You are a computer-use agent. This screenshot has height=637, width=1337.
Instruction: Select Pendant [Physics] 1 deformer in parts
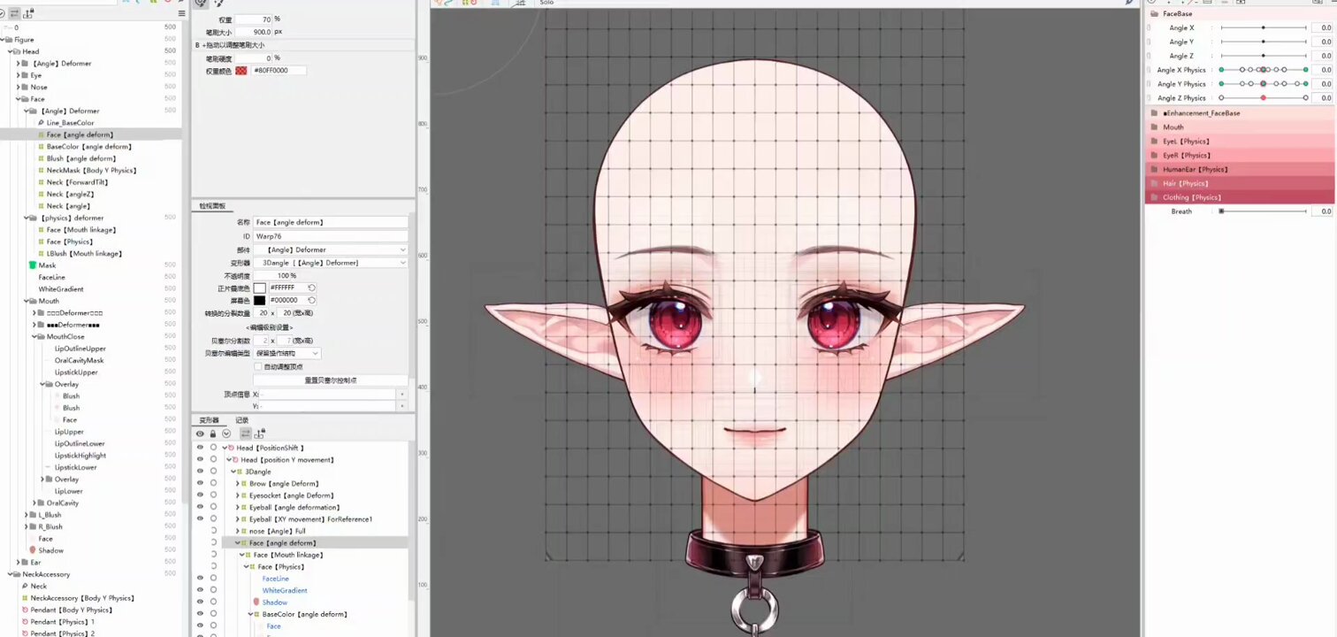tap(62, 622)
